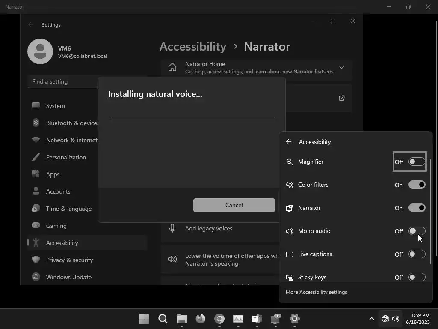Image resolution: width=438 pixels, height=329 pixels.
Task: Open the performance monitor taskbar app
Action: point(238,319)
